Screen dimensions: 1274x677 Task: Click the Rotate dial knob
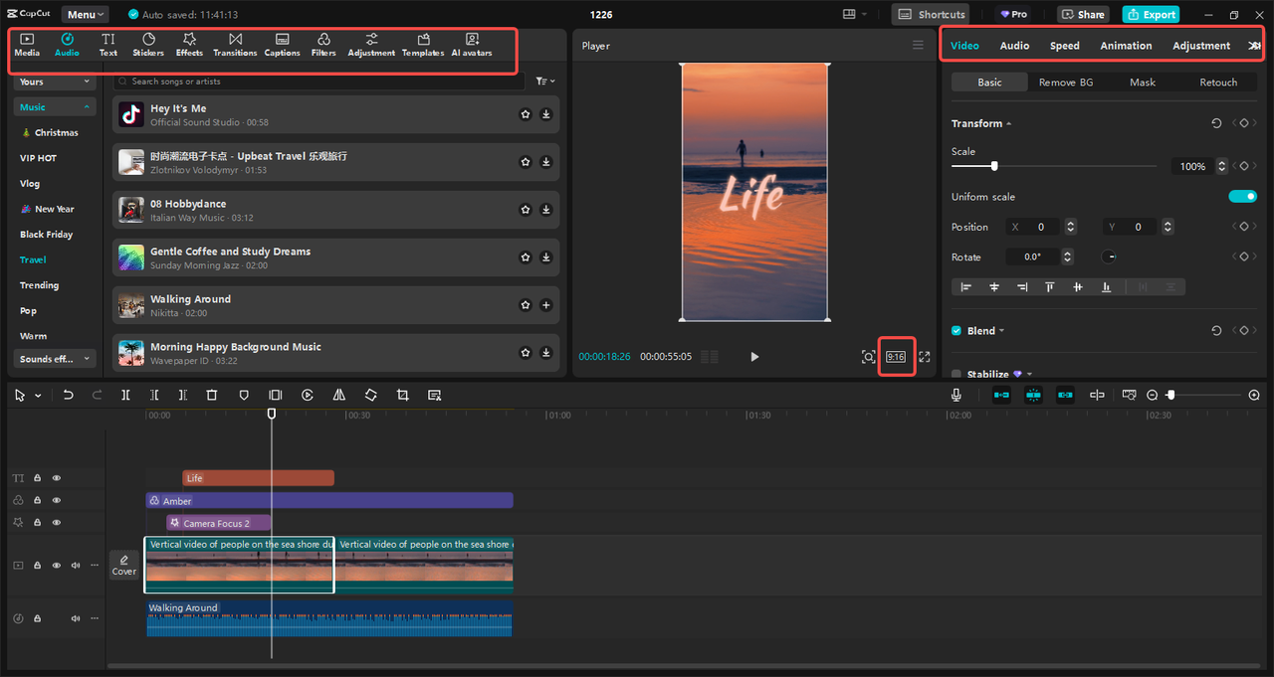[1109, 256]
